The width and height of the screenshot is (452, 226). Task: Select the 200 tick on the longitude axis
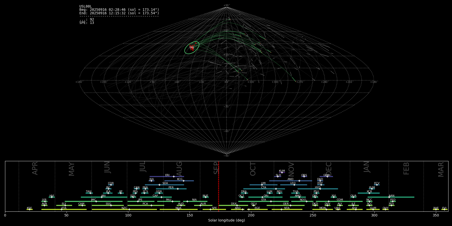pos(251,215)
